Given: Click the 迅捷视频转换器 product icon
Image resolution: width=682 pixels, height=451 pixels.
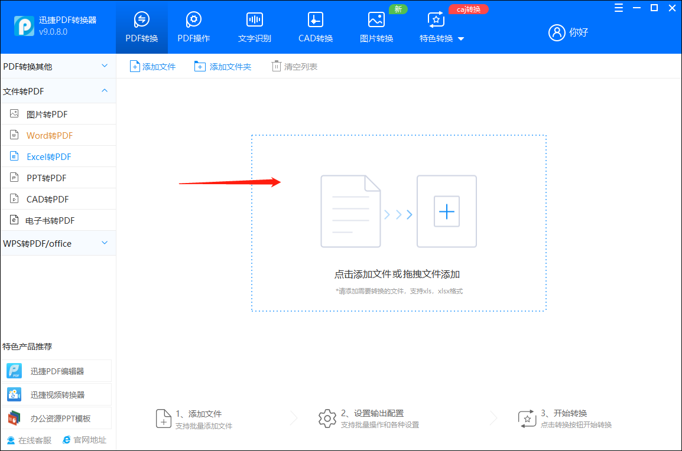Looking at the screenshot, I should 14,394.
